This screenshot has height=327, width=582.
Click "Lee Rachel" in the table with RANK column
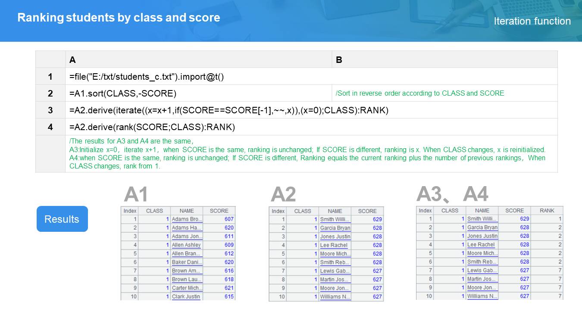point(481,244)
